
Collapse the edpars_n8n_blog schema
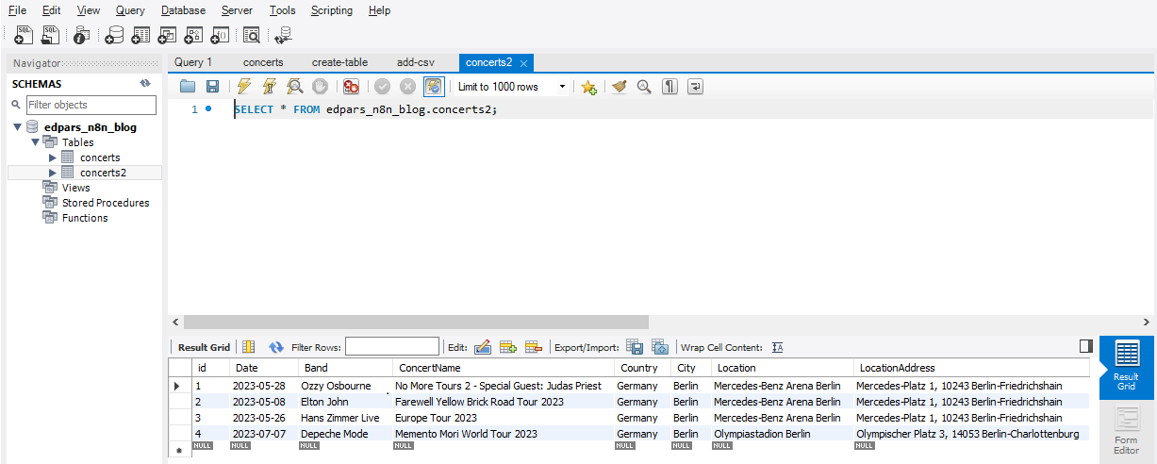pos(17,127)
